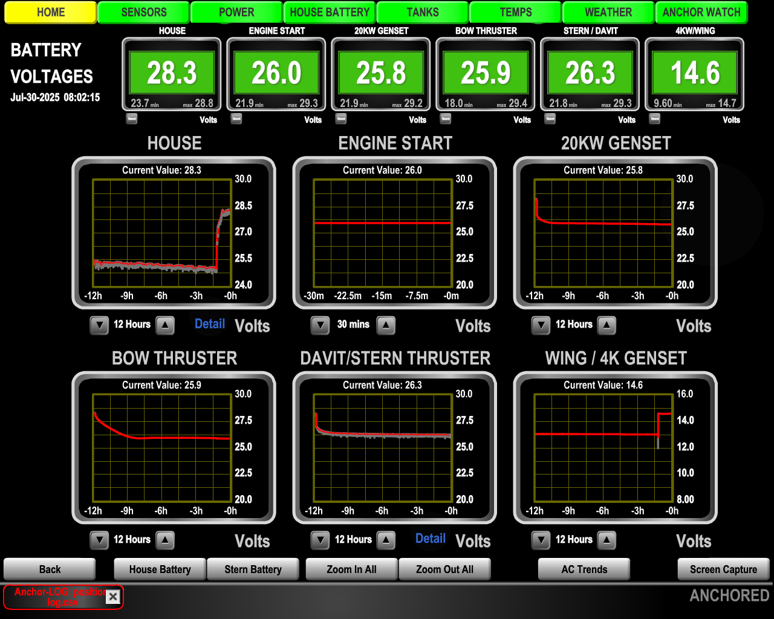Click the ANCHORED status text
The image size is (774, 619).
(x=729, y=596)
